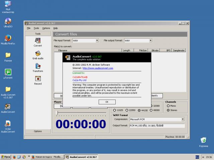Click OK in the about dialog
The height and width of the screenshot is (160, 214).
(106, 102)
